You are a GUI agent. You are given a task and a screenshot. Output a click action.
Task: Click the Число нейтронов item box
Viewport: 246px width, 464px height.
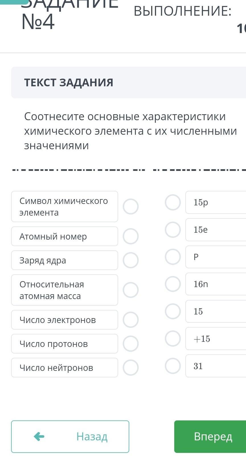click(65, 367)
